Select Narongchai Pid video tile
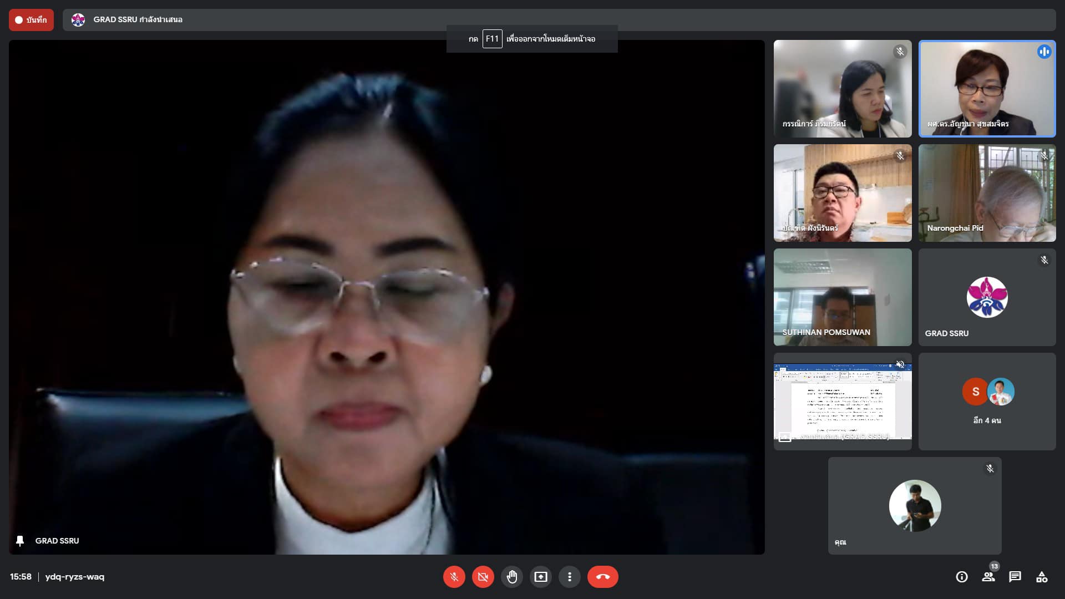Viewport: 1065px width, 599px height. coord(987,193)
